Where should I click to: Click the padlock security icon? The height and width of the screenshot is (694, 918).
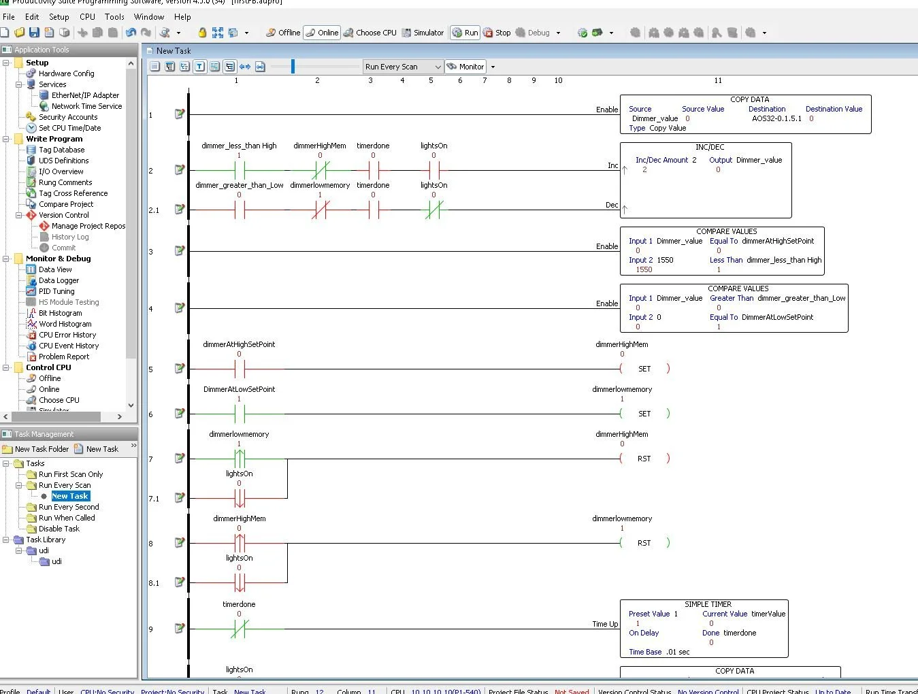click(202, 32)
